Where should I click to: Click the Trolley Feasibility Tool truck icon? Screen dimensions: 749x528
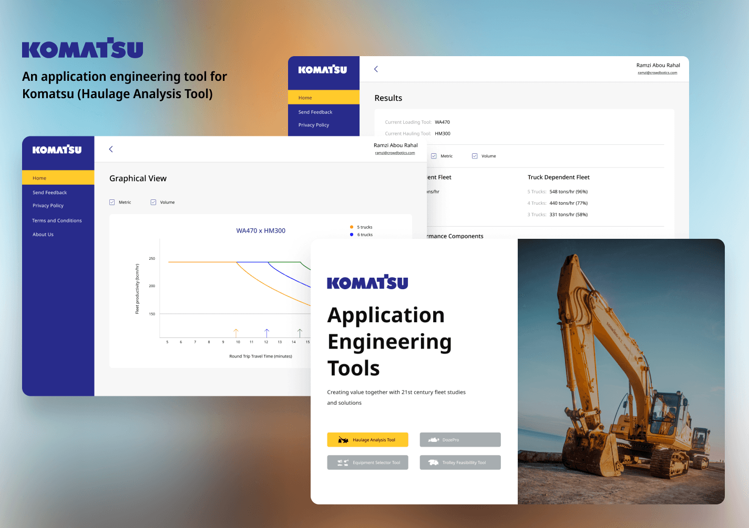433,462
